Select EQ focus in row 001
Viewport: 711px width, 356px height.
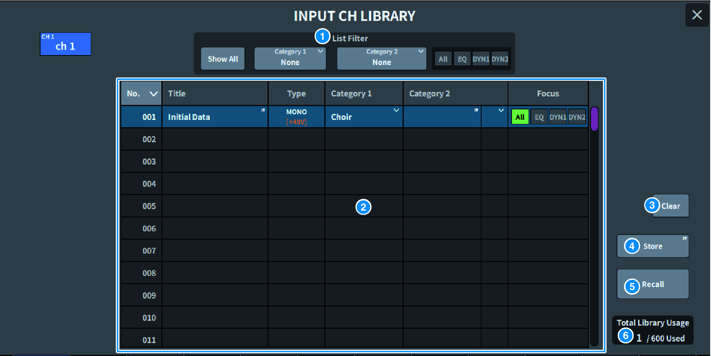[x=539, y=117]
